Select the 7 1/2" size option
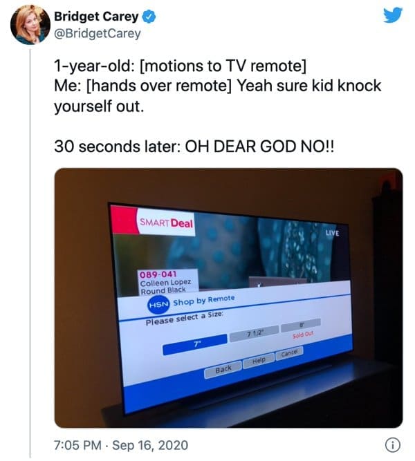Screen dimensions: 415x461 [254, 334]
